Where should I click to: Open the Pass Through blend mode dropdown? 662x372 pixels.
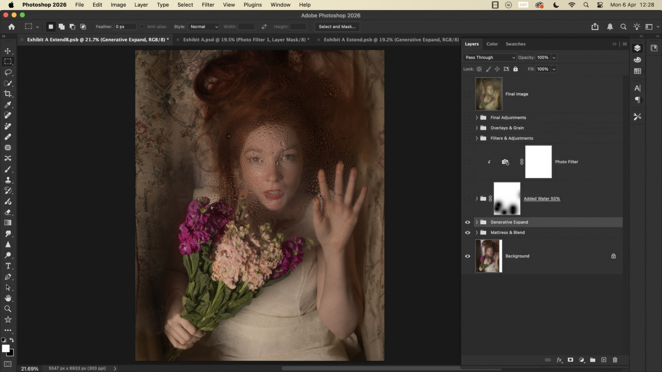(x=489, y=58)
